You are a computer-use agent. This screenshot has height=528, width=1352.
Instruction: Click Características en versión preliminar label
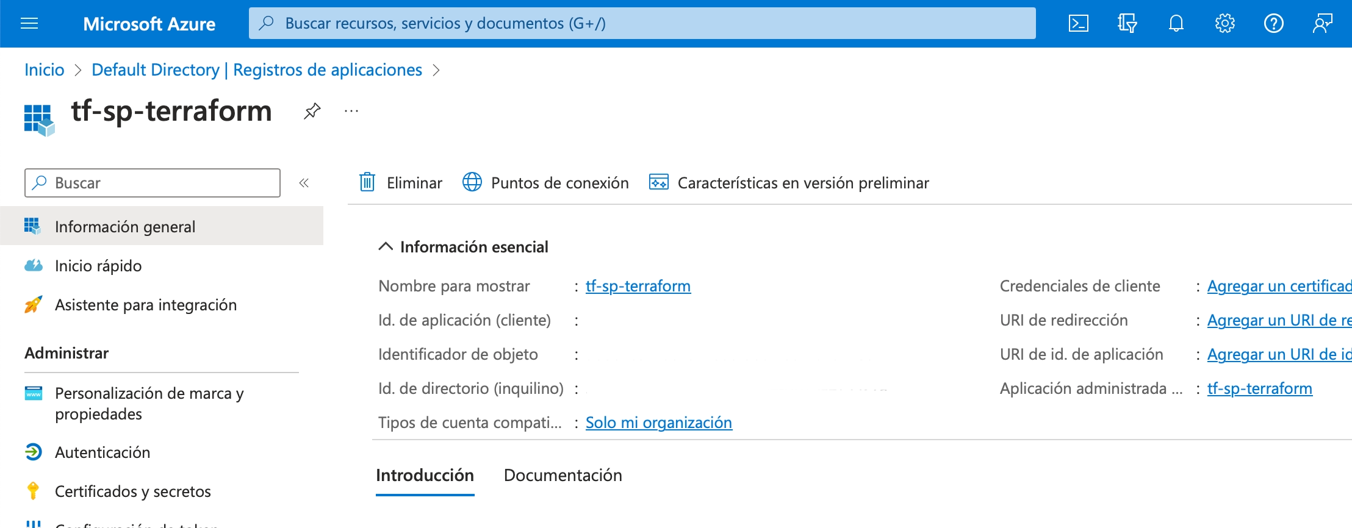pyautogui.click(x=804, y=183)
